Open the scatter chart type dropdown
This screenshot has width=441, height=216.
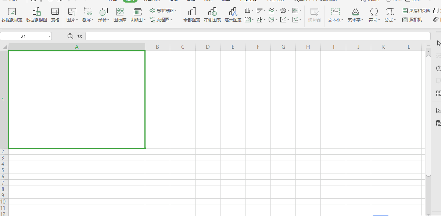click(x=284, y=20)
